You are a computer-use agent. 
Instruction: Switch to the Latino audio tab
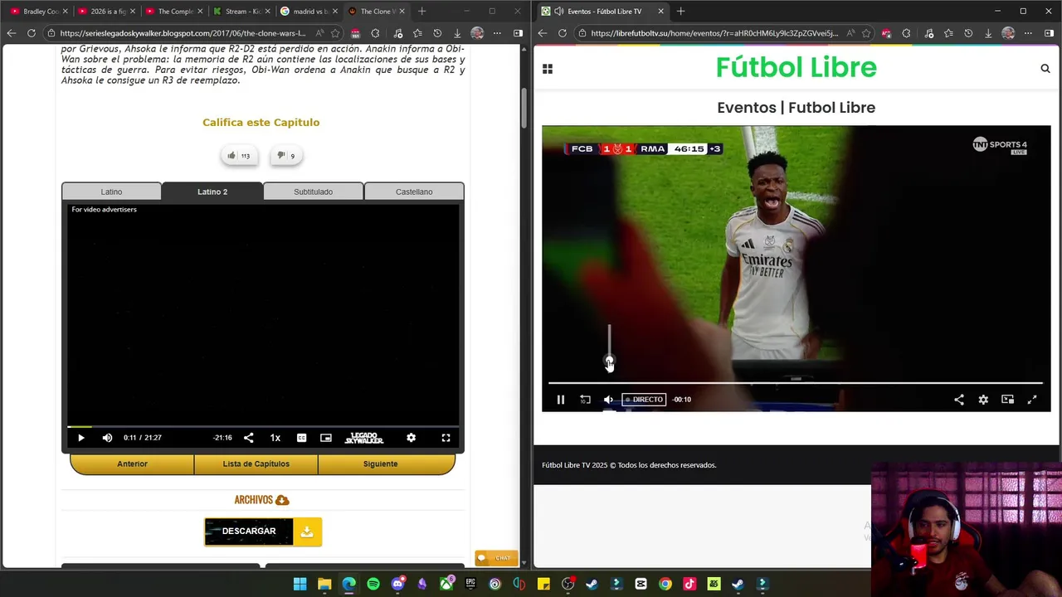[x=111, y=192]
